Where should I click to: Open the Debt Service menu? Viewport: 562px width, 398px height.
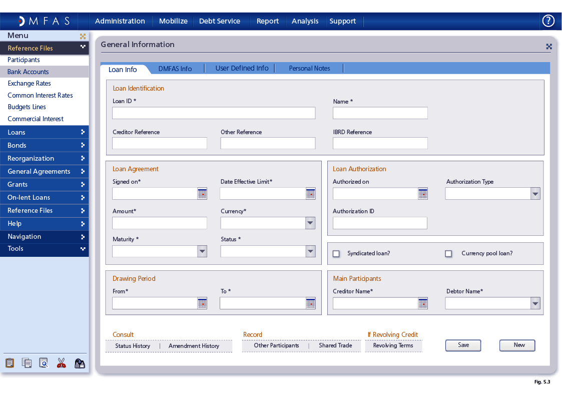[220, 21]
